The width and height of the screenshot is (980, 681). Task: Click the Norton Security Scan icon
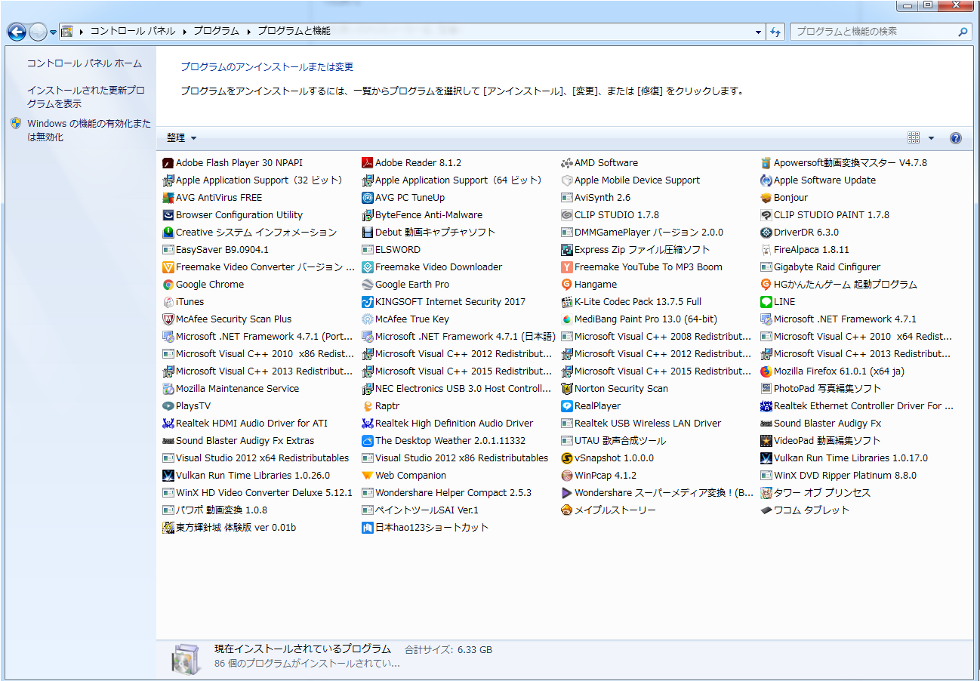tap(568, 389)
